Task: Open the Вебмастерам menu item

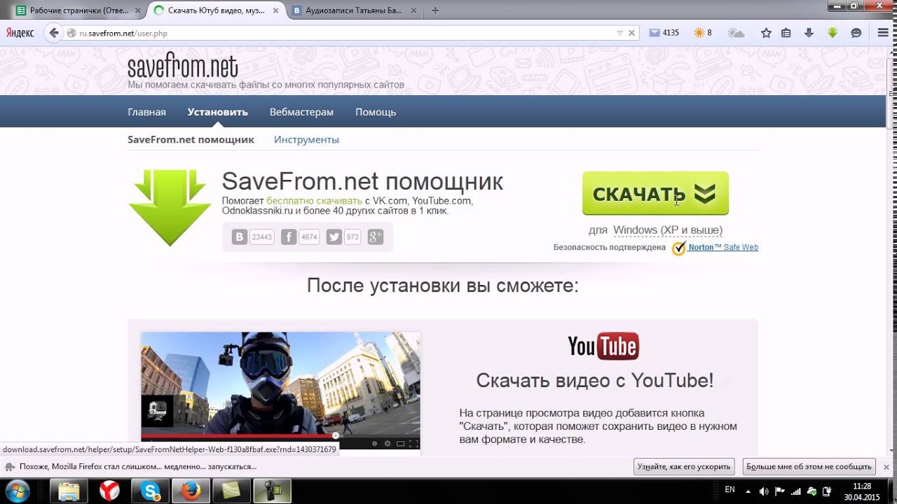Action: tap(301, 112)
